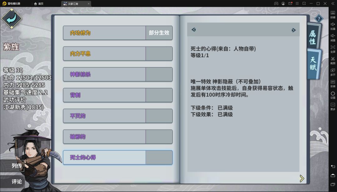Viewport: 337px width, 192px height.
Task: Turn the page with yellow chevron
Action: pos(302,179)
